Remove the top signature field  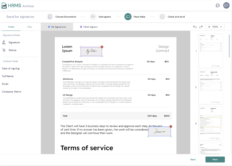pyautogui.click(x=102, y=47)
